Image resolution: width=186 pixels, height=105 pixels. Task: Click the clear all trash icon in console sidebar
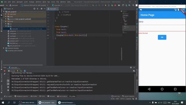tap(8, 90)
